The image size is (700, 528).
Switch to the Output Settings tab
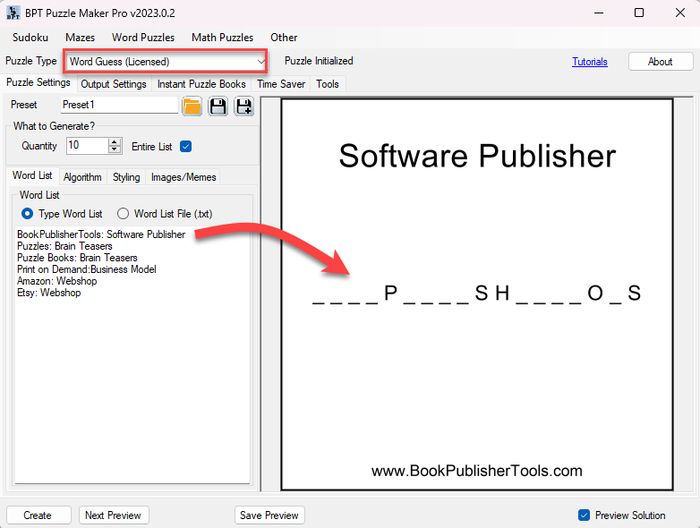point(114,84)
